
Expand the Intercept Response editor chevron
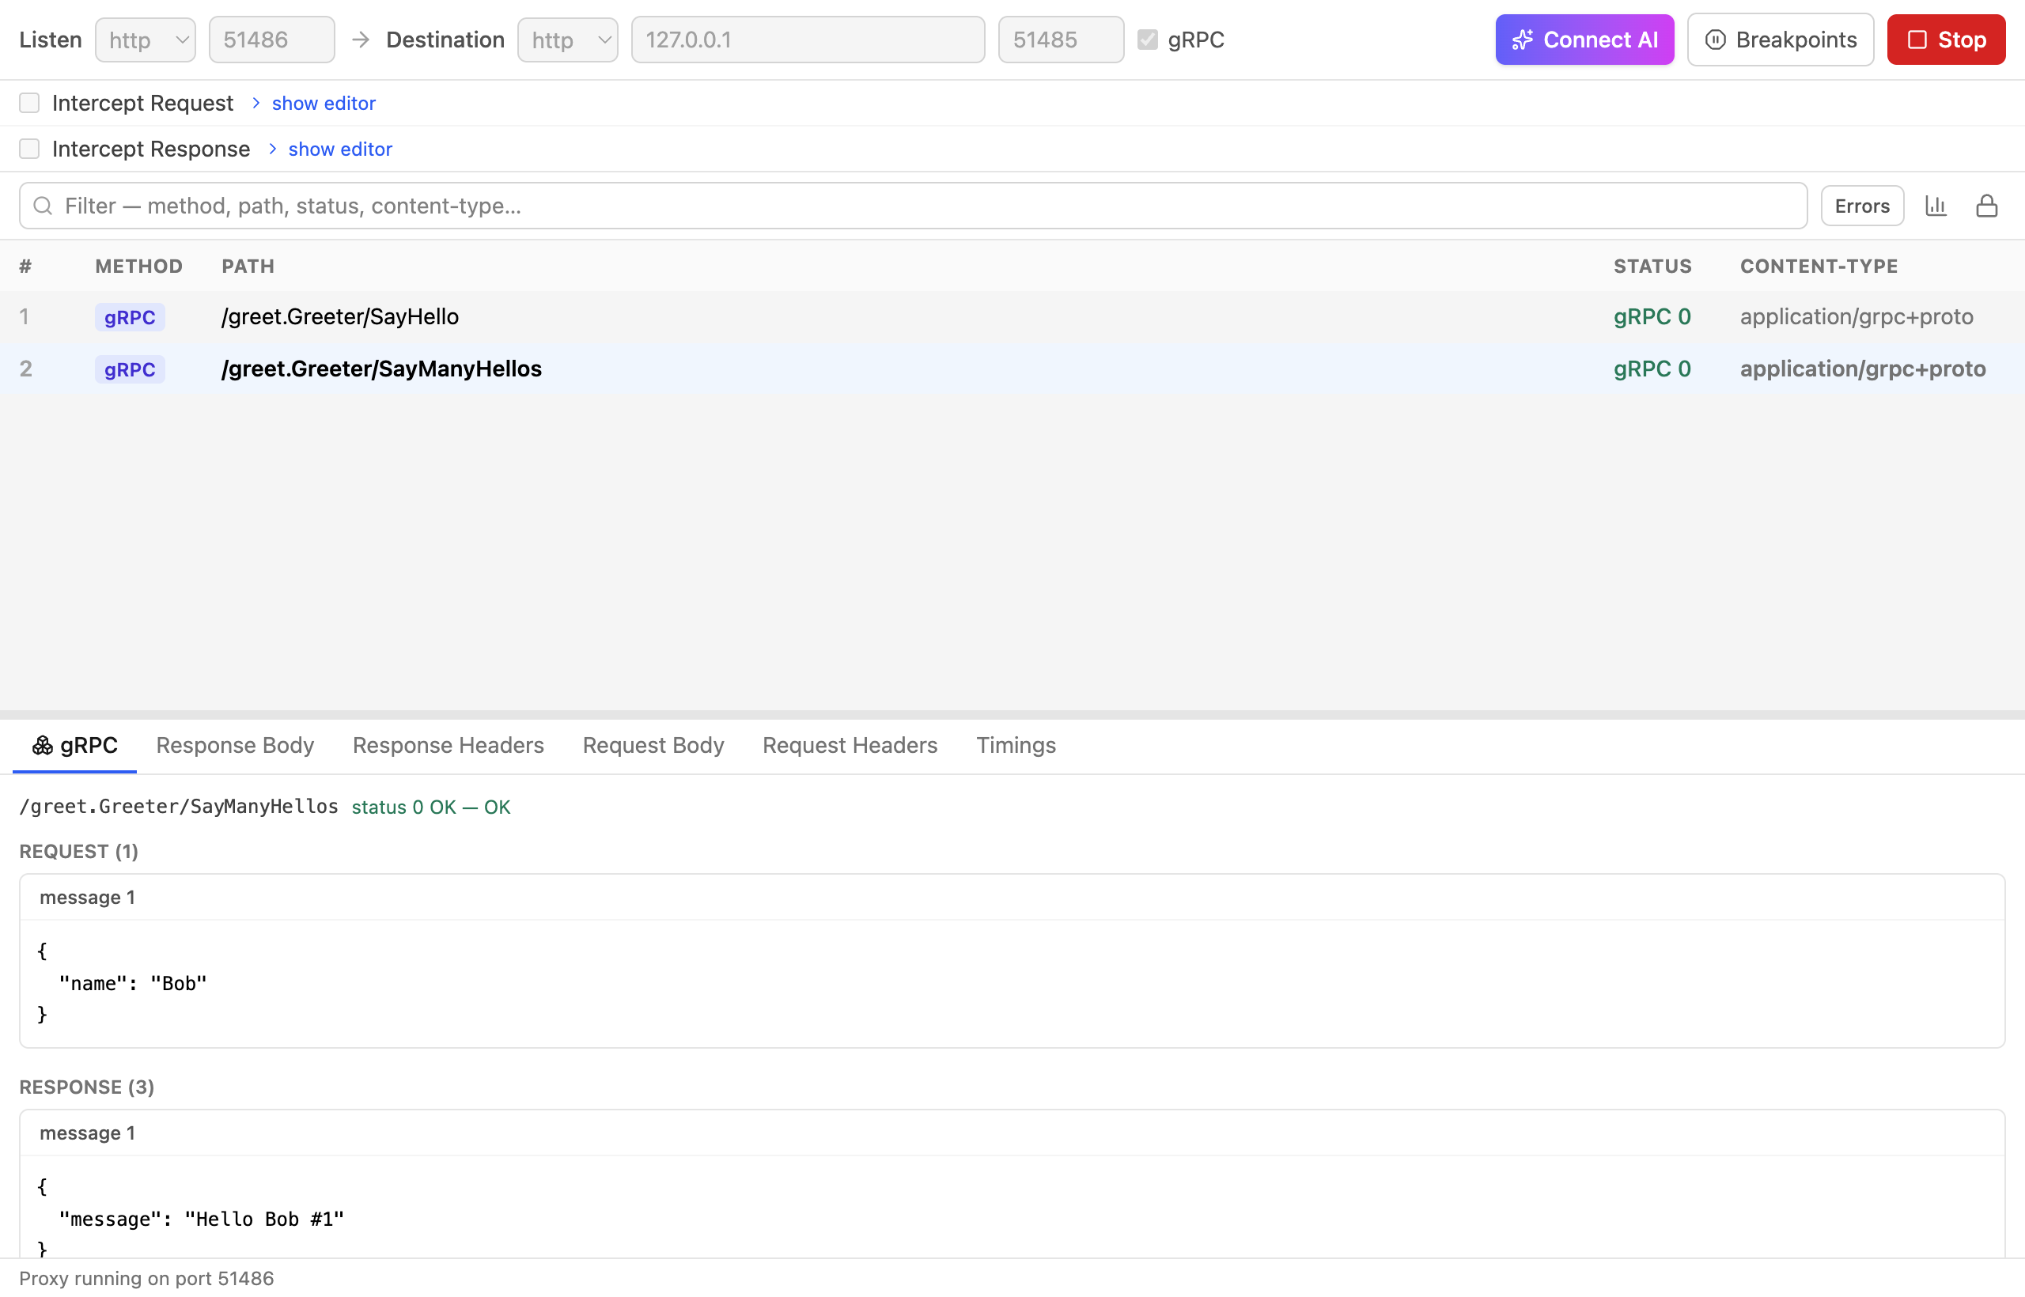pyautogui.click(x=273, y=149)
